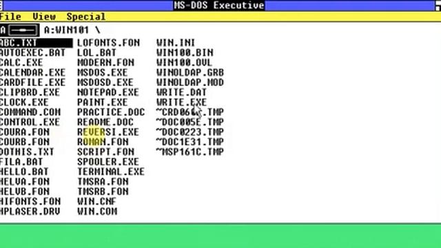This screenshot has width=441, height=248.
Task: Select TMSRA.FON font file
Action: pos(103,181)
